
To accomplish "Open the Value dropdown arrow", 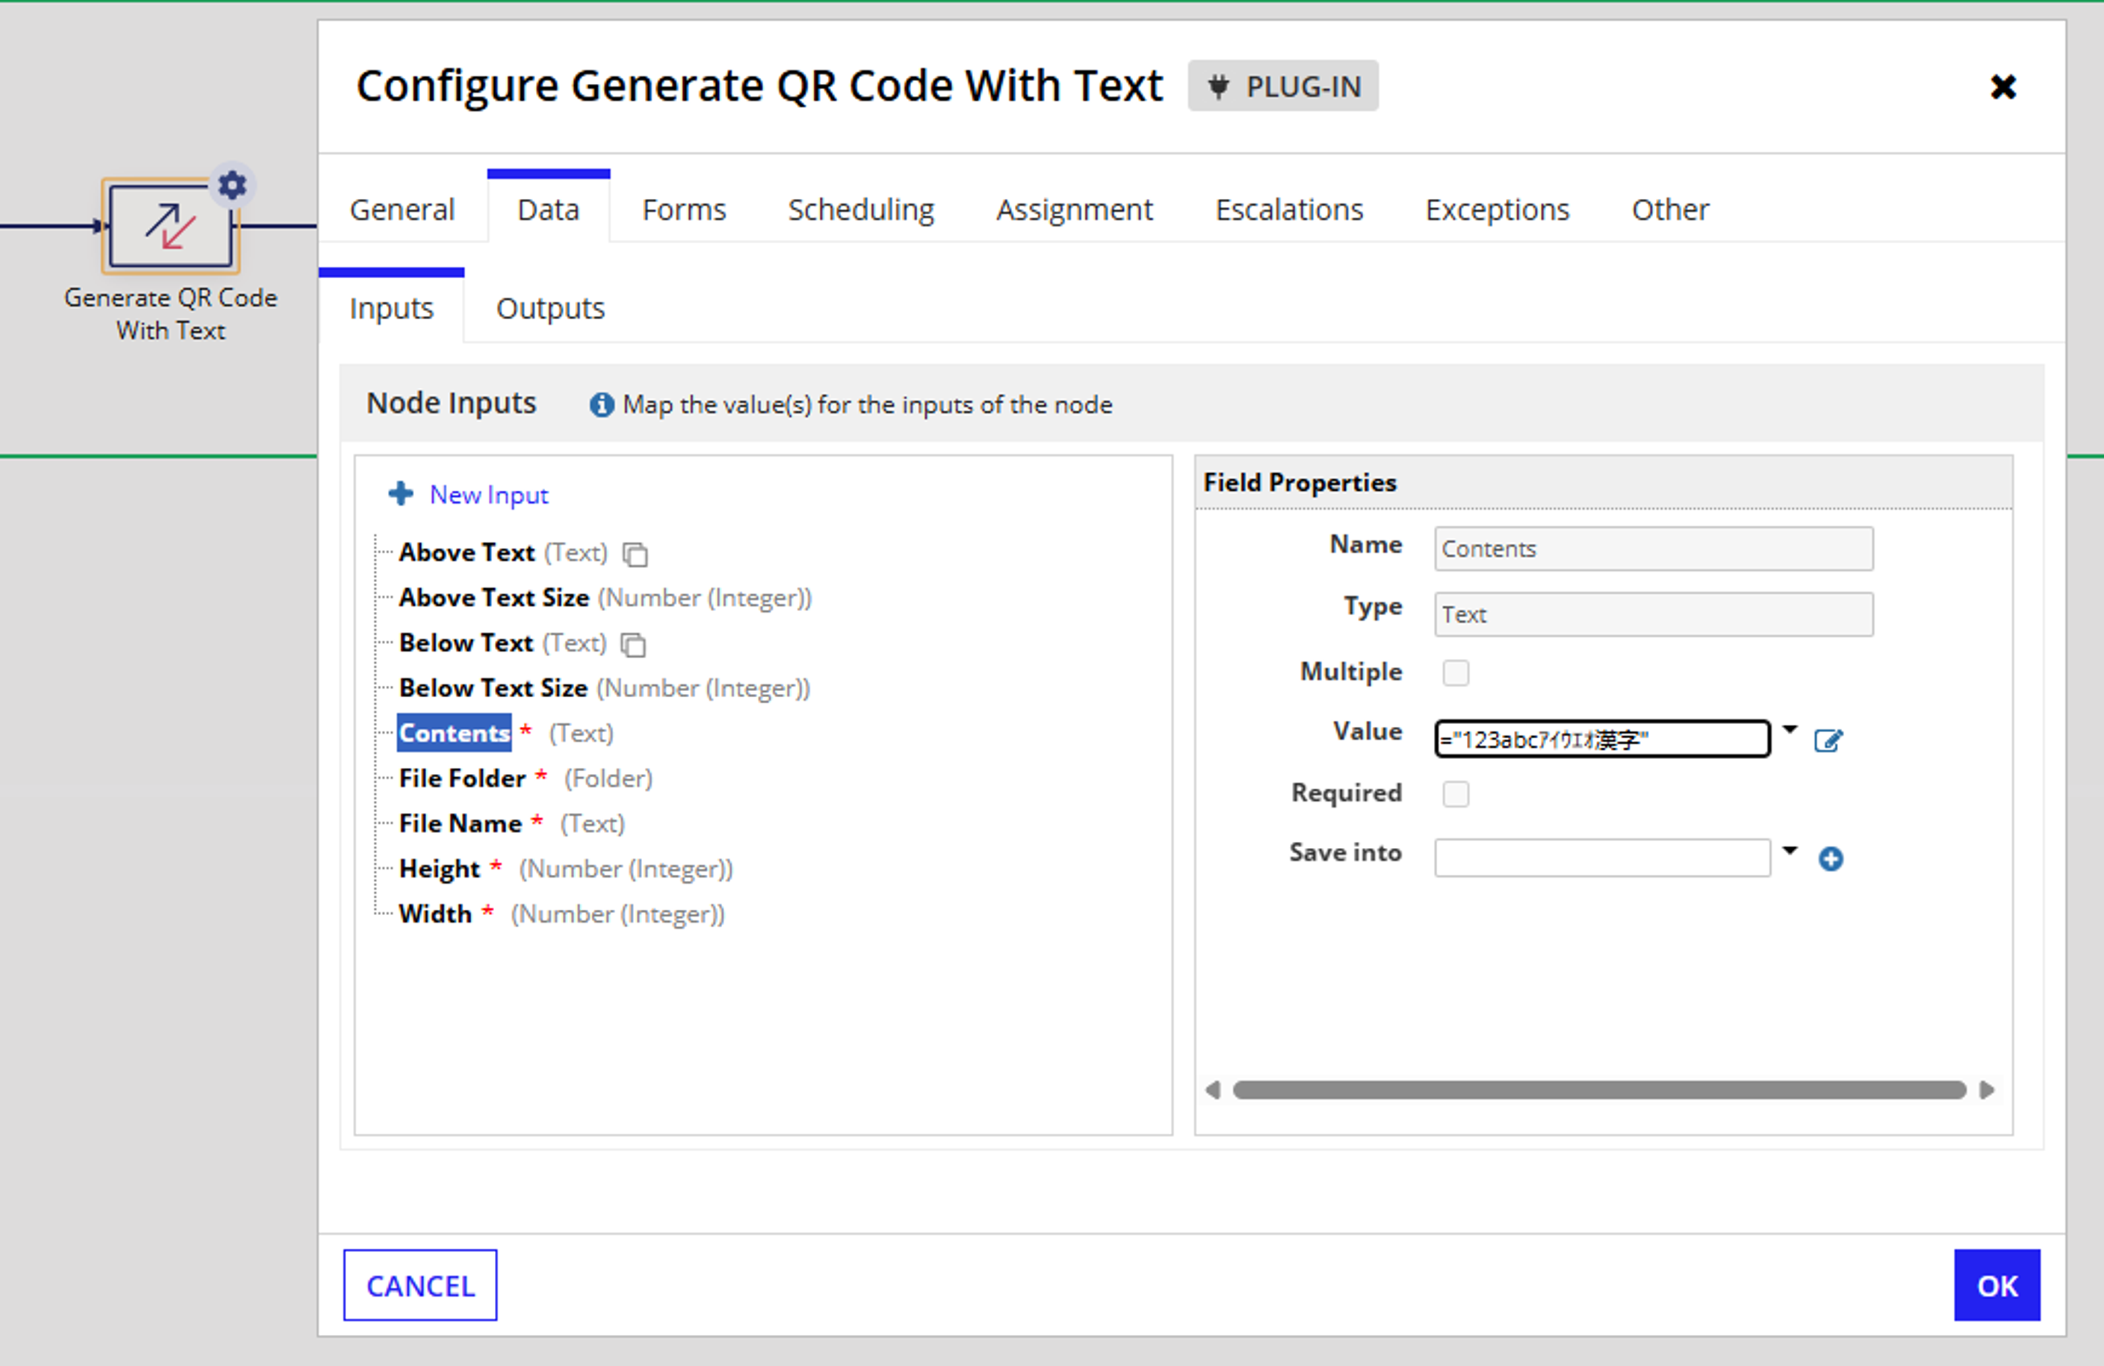I will [x=1790, y=730].
